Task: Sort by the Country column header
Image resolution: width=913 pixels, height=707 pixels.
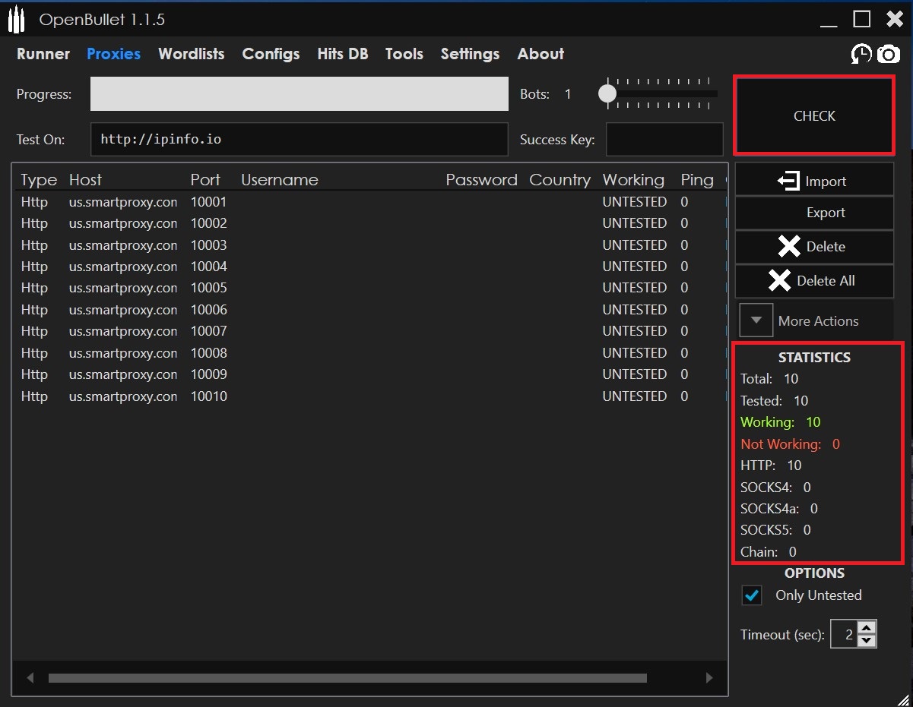Action: [x=560, y=180]
